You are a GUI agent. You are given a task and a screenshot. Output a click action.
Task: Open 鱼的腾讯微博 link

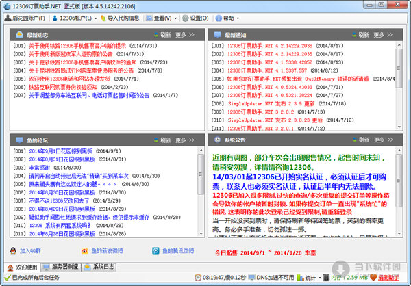178,251
